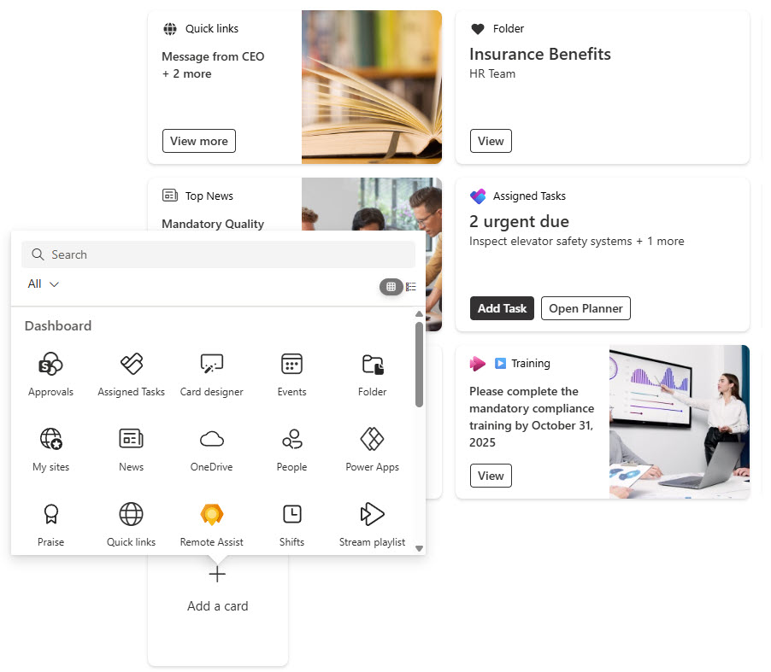Switch to list view toggle
Viewport: 771px width, 672px height.
pos(411,286)
